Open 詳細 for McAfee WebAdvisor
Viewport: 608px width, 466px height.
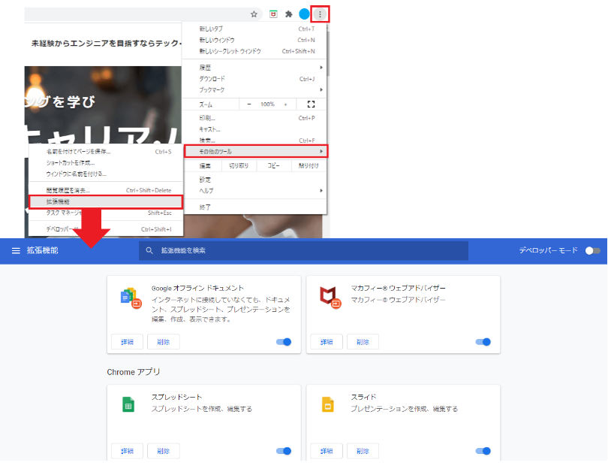327,342
